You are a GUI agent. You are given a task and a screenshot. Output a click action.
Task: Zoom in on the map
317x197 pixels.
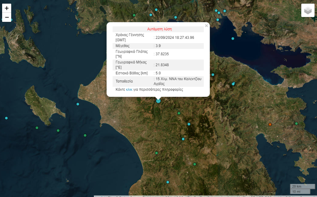(7, 8)
